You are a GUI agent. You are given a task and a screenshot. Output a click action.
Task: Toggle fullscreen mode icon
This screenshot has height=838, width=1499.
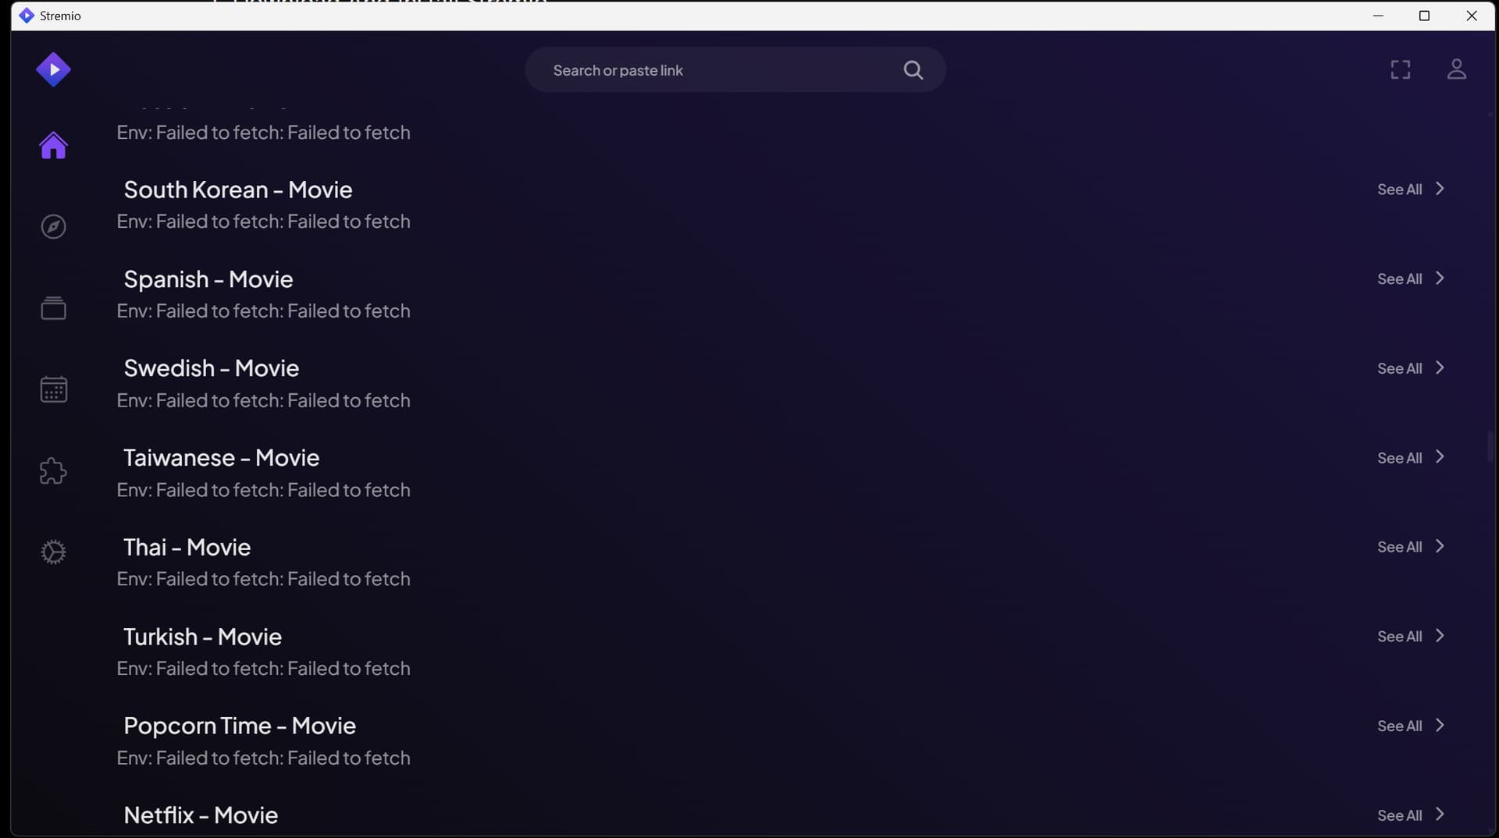tap(1401, 69)
